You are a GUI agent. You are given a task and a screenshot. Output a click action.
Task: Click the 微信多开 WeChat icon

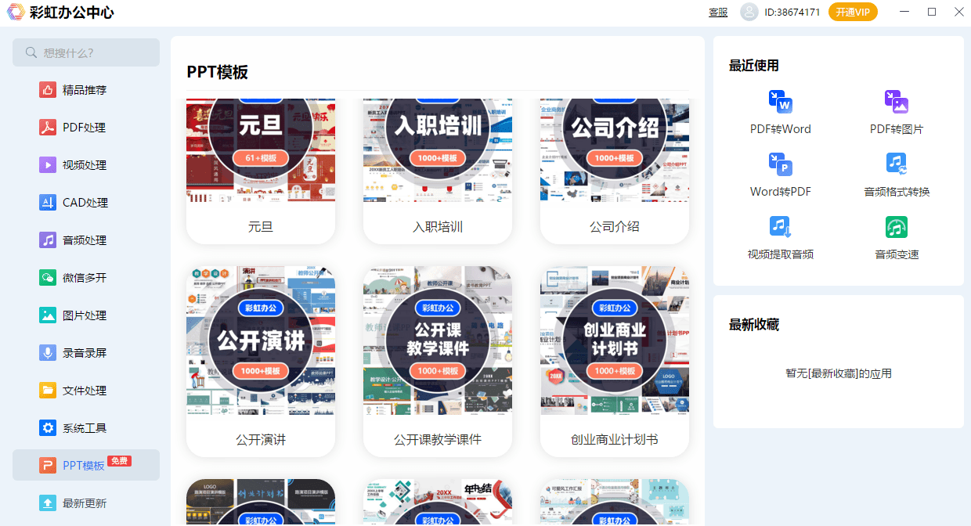click(x=48, y=278)
